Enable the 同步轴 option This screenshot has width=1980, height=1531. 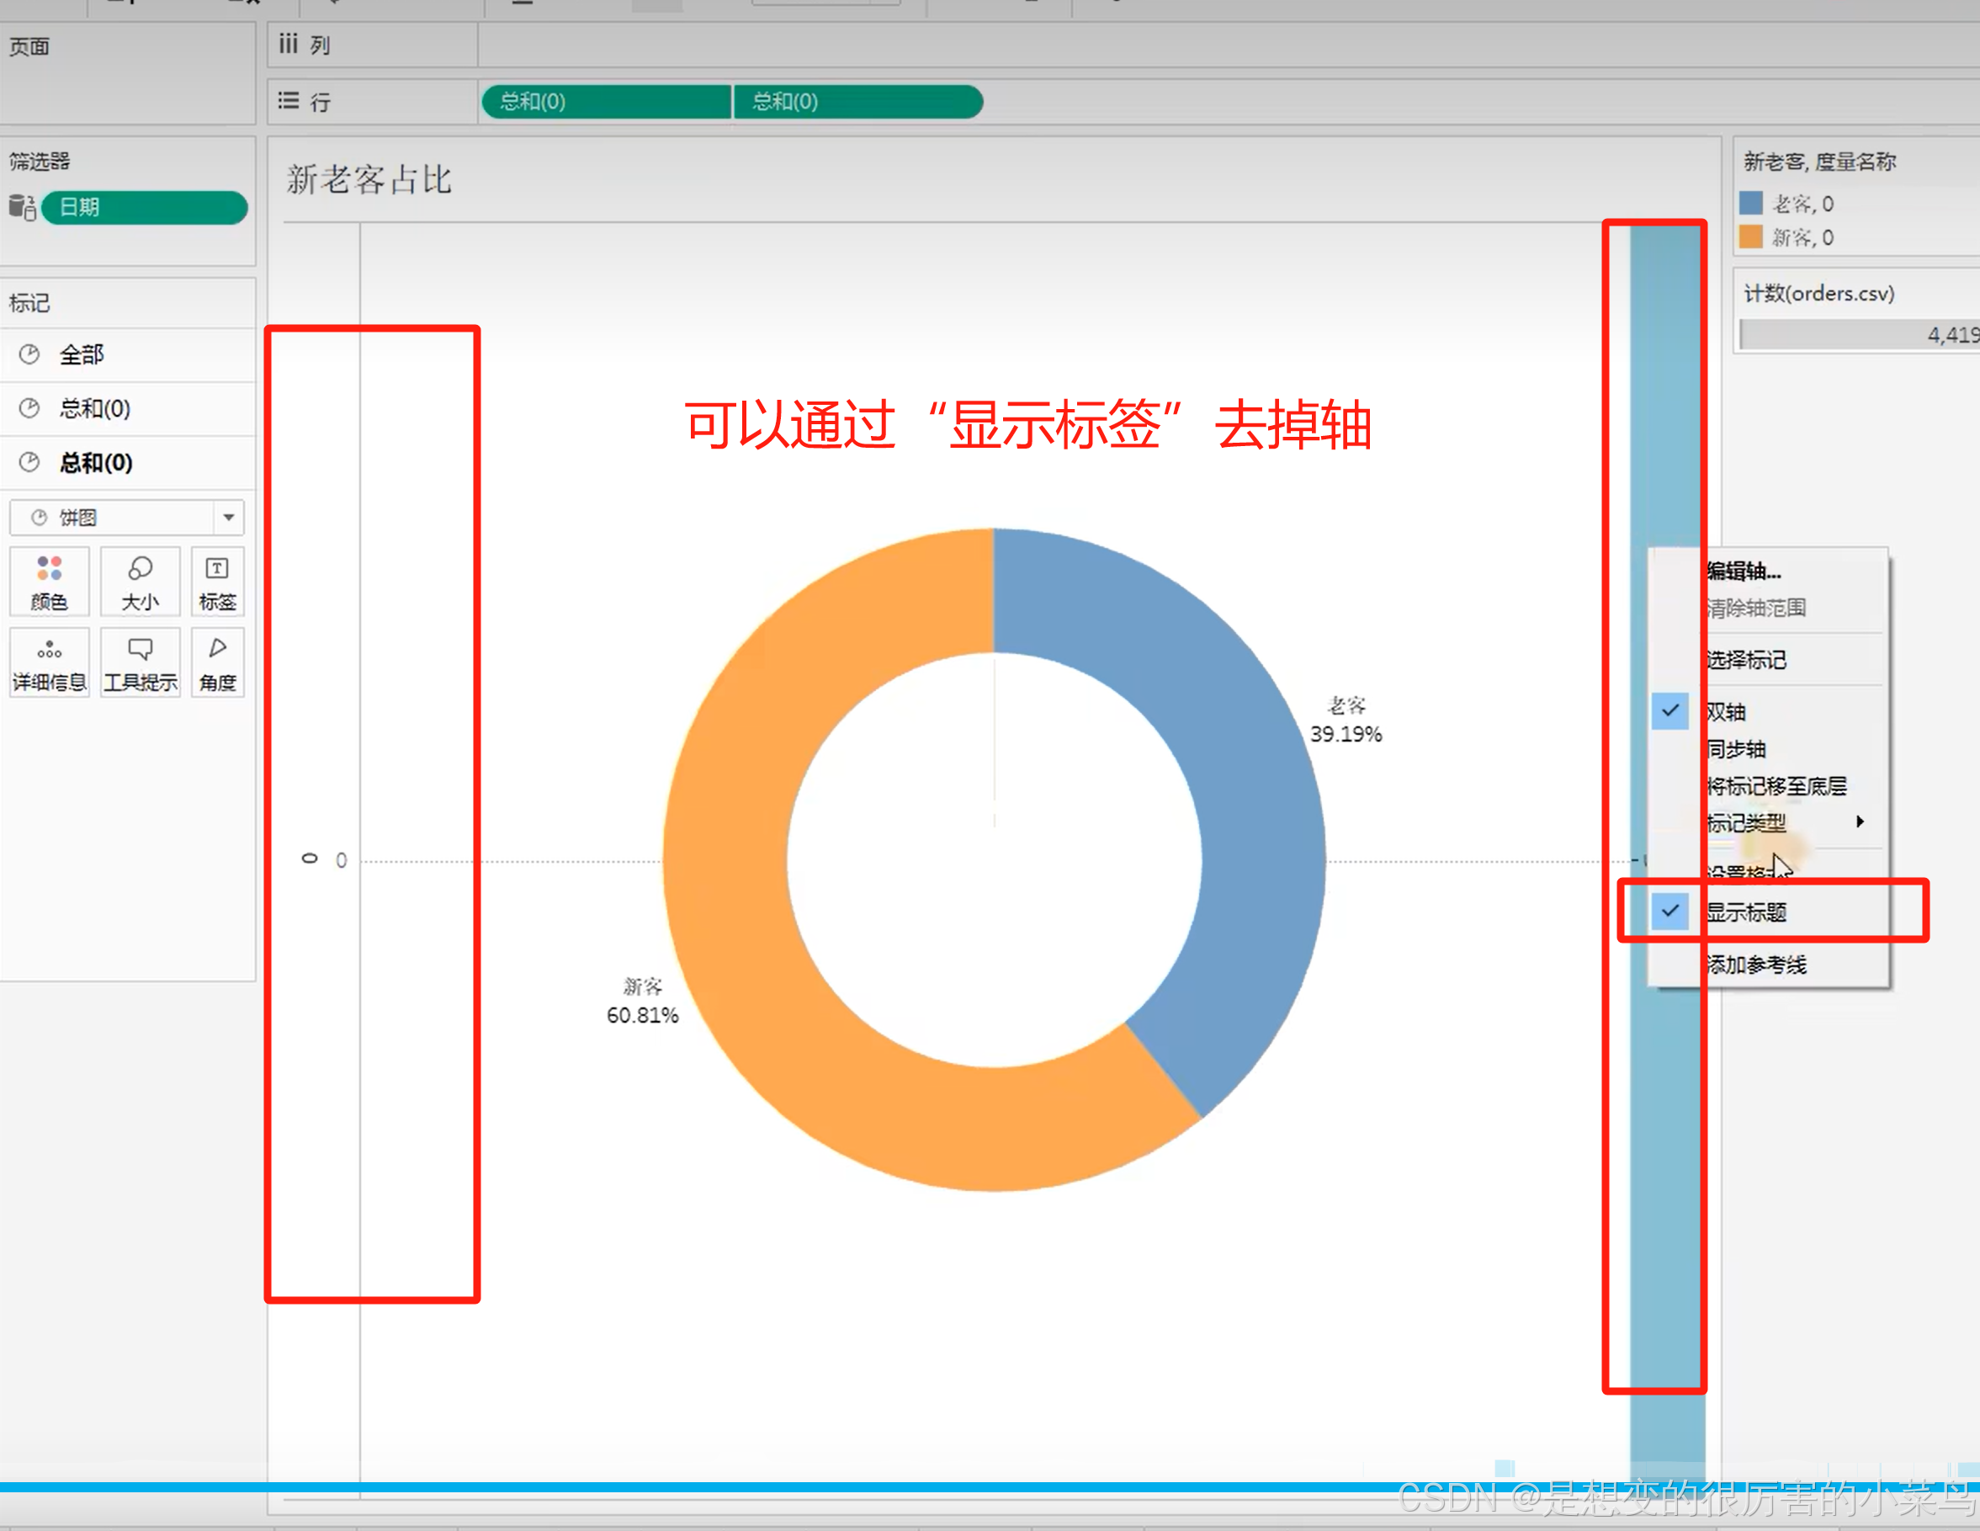(1735, 748)
